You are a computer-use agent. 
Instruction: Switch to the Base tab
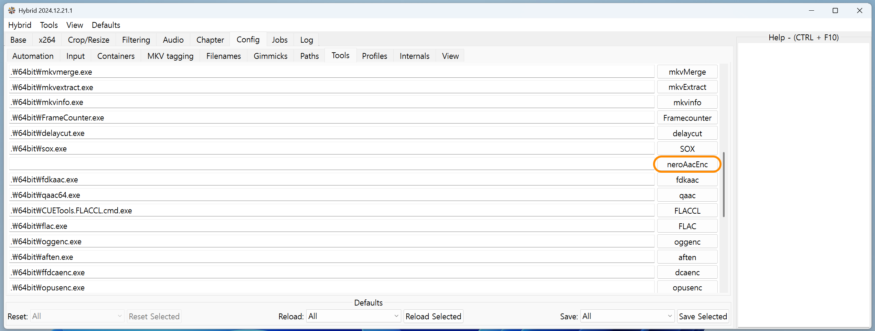click(x=18, y=40)
